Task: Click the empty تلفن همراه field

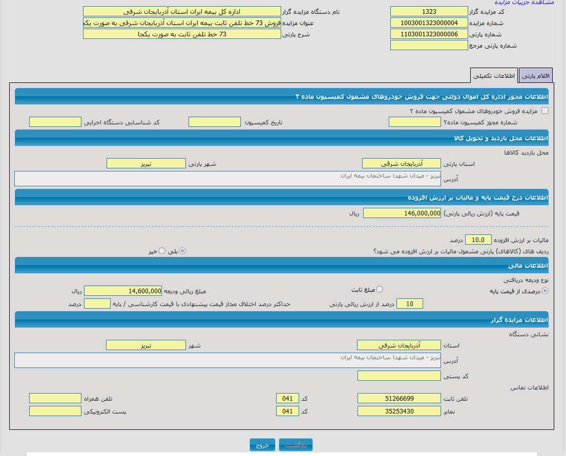Action: [55, 398]
